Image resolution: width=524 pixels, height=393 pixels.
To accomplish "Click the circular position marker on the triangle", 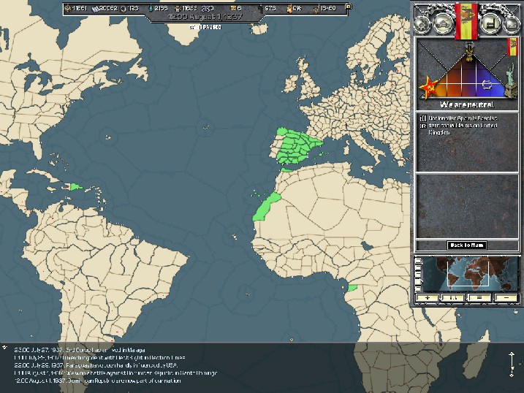I will point(486,85).
